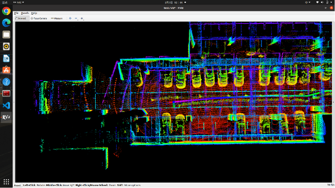Open the File menu
The image size is (335, 188).
pyautogui.click(x=16, y=13)
